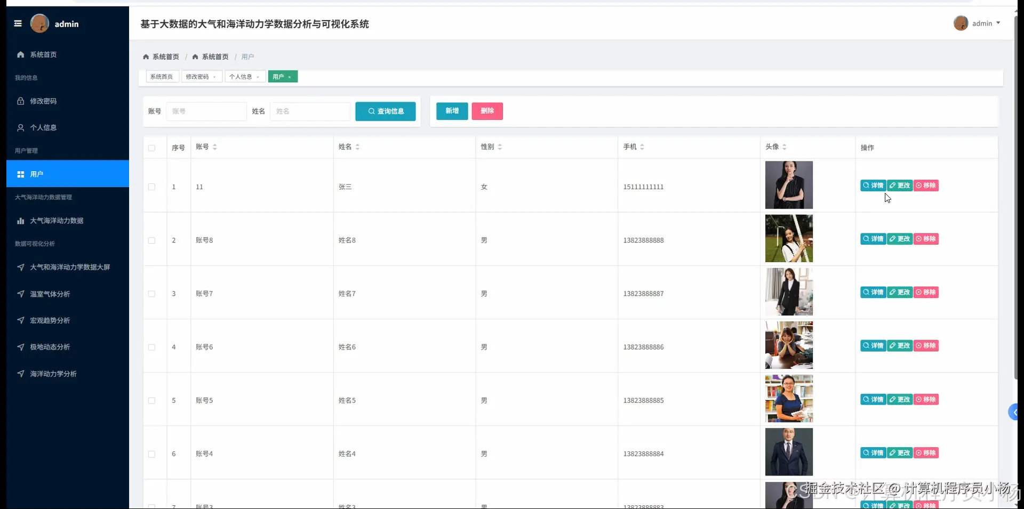Image resolution: width=1024 pixels, height=509 pixels.
Task: Click 移除 for 账号5 row
Action: point(926,399)
